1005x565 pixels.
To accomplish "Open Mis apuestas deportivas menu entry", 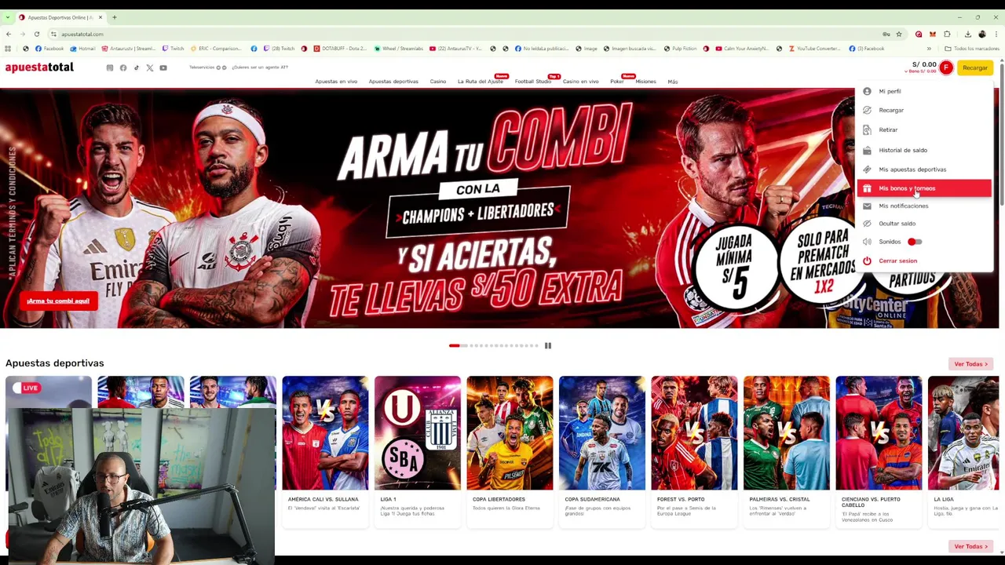I will tap(923, 169).
